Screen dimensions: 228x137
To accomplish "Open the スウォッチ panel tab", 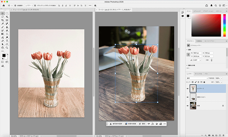I will click(x=197, y=11).
